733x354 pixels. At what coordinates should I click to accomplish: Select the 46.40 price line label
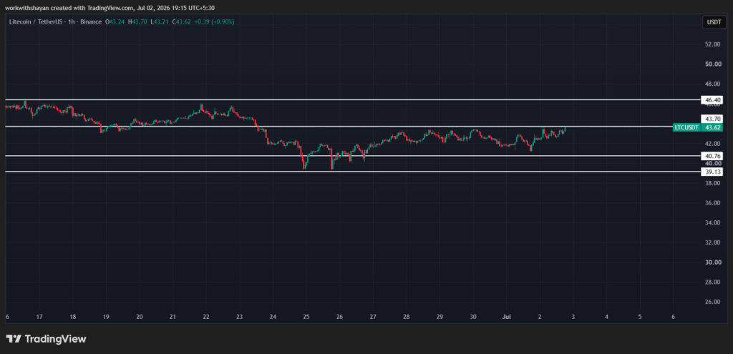(x=712, y=100)
